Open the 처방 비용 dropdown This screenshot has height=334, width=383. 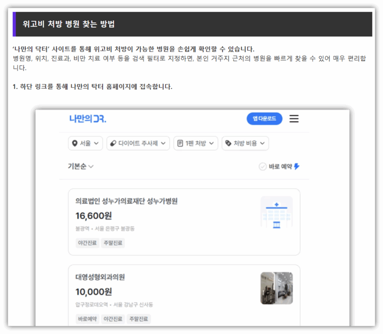click(245, 143)
